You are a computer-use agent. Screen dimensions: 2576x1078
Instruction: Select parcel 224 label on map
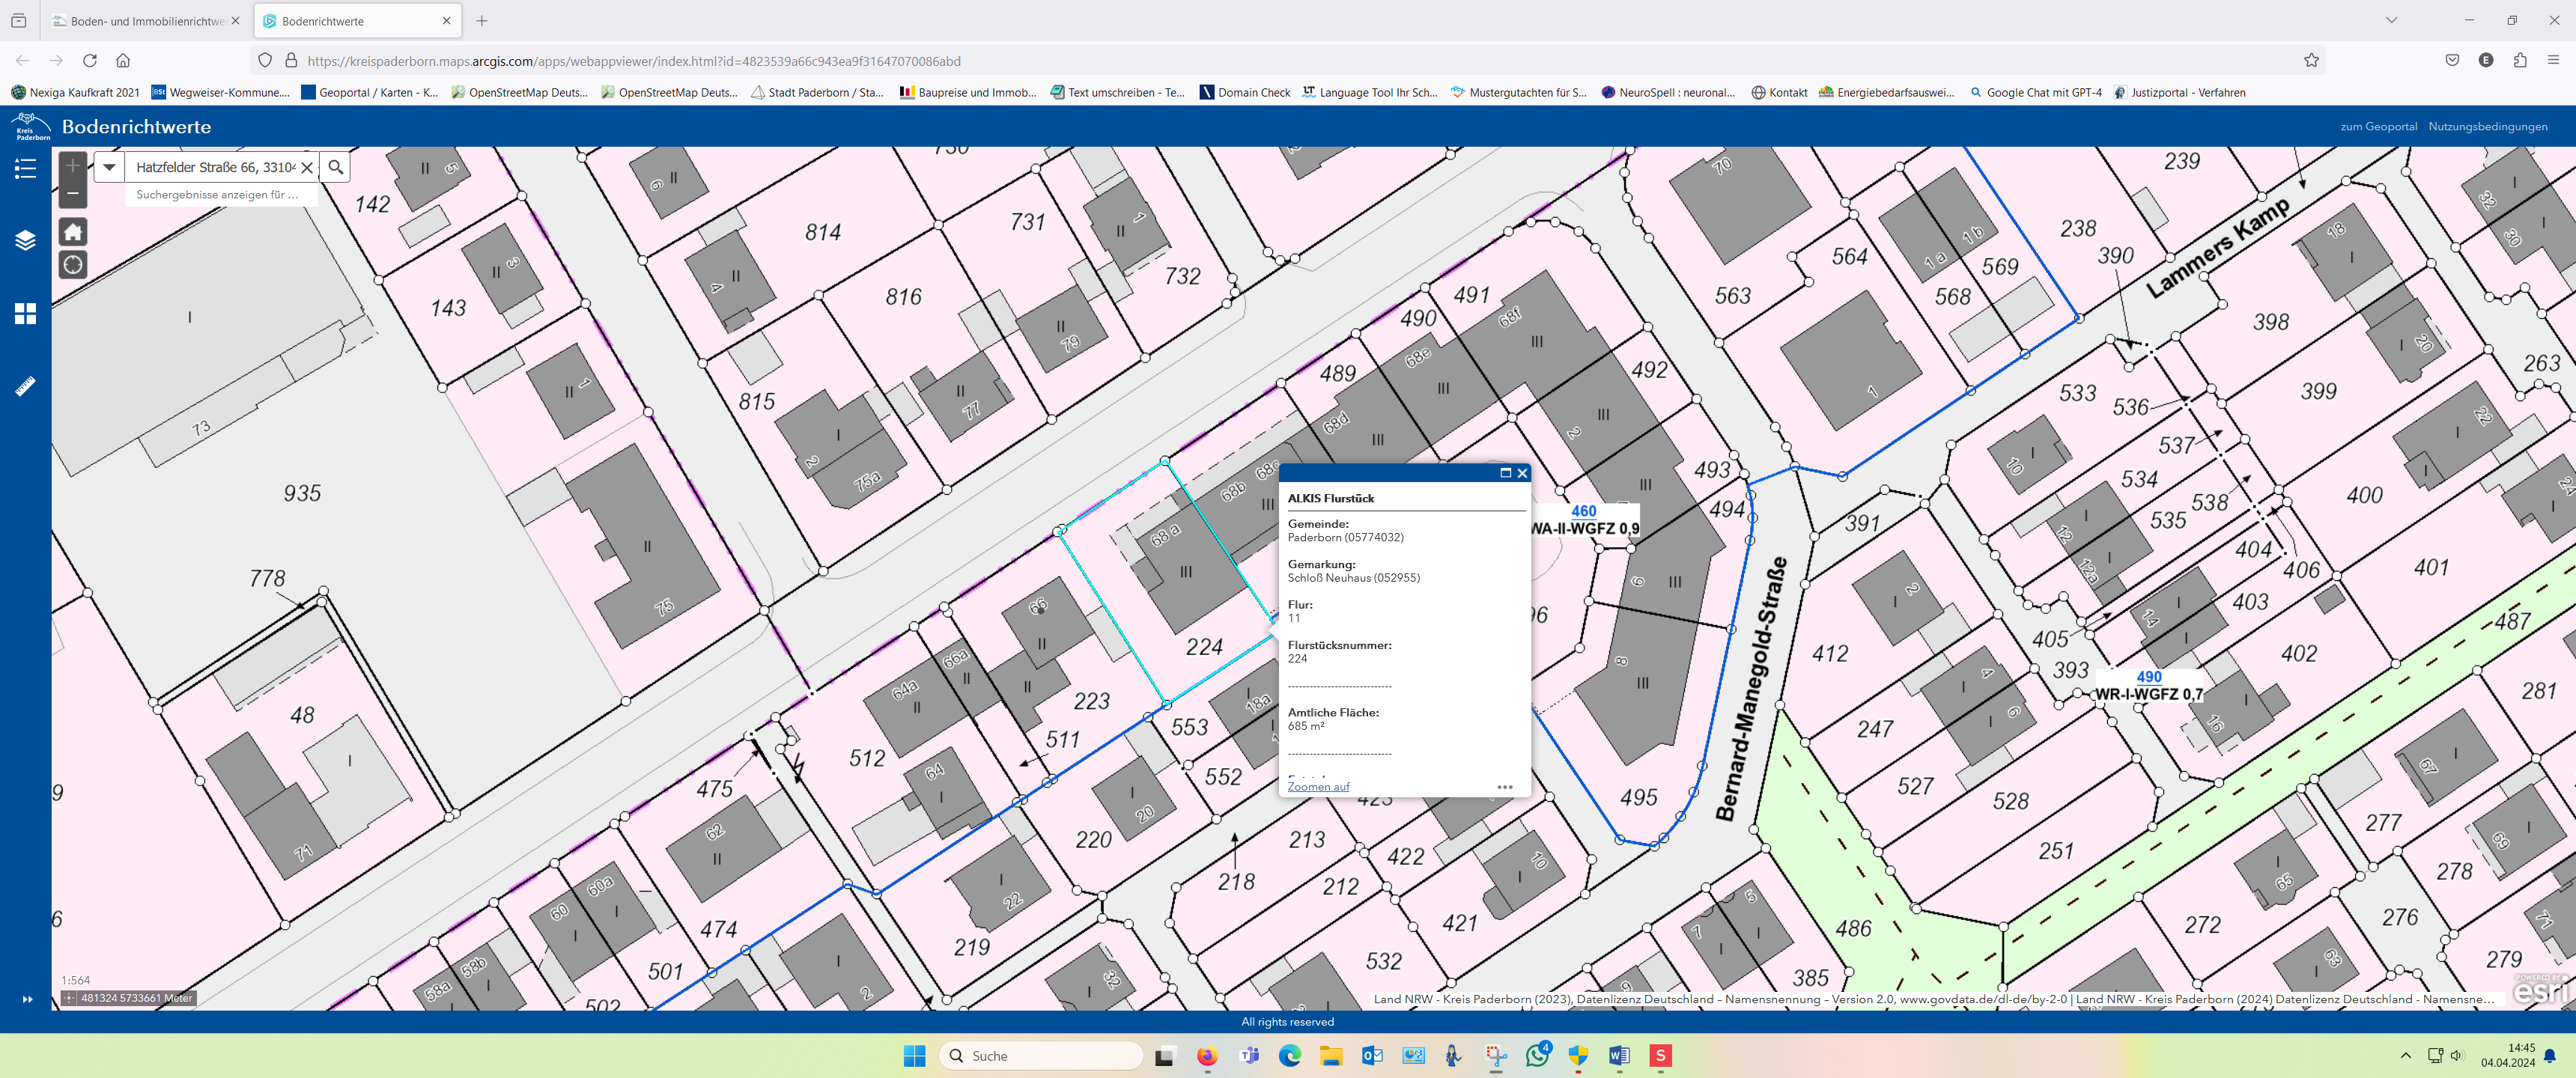click(1204, 647)
